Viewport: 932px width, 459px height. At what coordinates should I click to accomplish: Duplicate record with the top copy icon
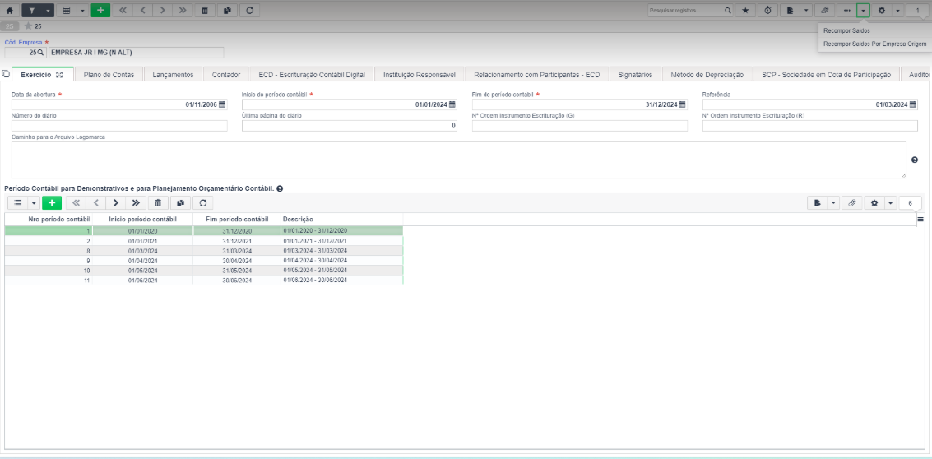point(227,10)
